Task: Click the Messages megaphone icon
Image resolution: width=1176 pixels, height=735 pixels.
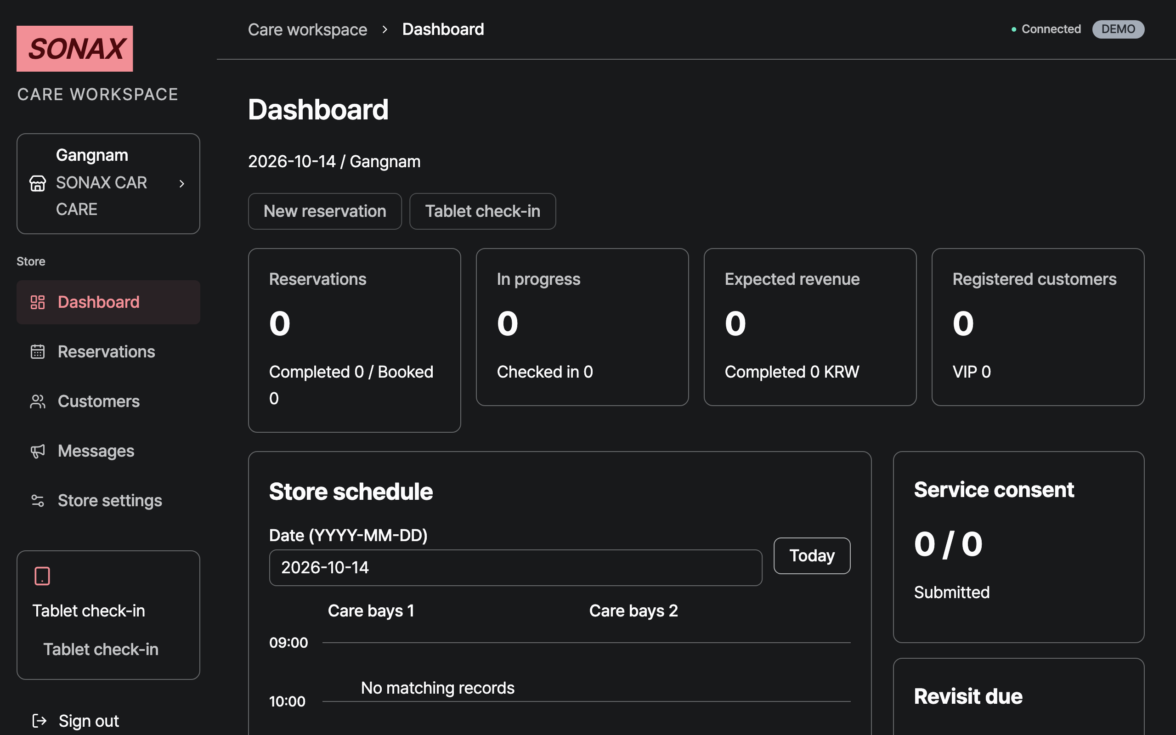Action: point(37,451)
